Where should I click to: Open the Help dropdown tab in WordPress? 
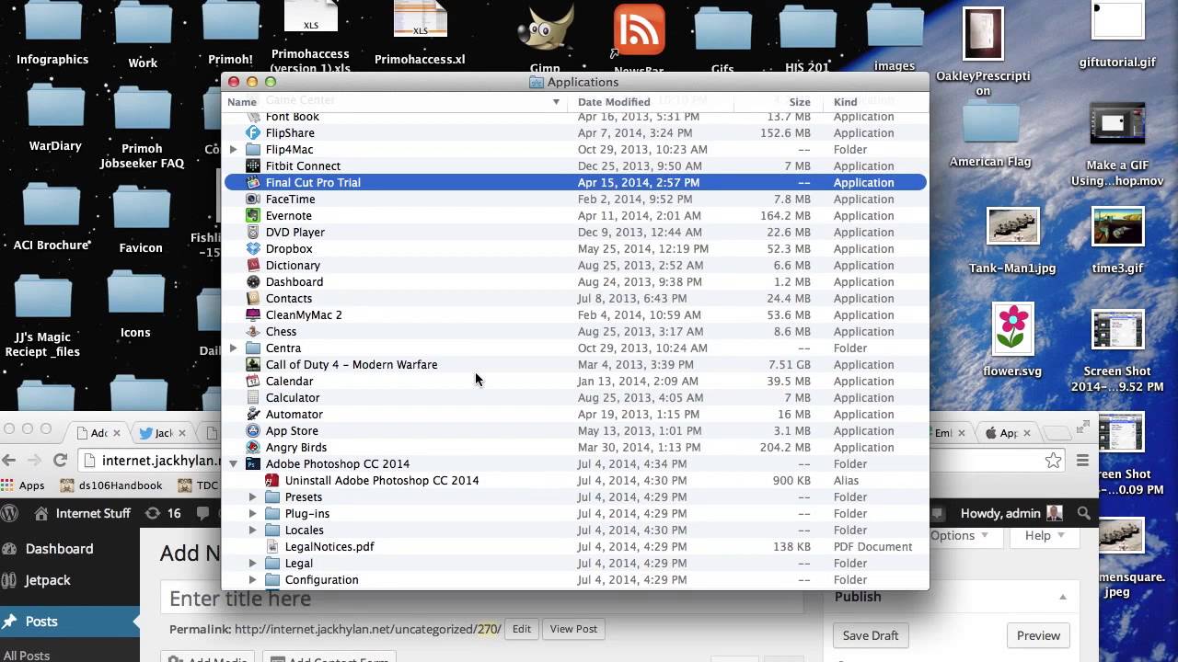pyautogui.click(x=1045, y=535)
